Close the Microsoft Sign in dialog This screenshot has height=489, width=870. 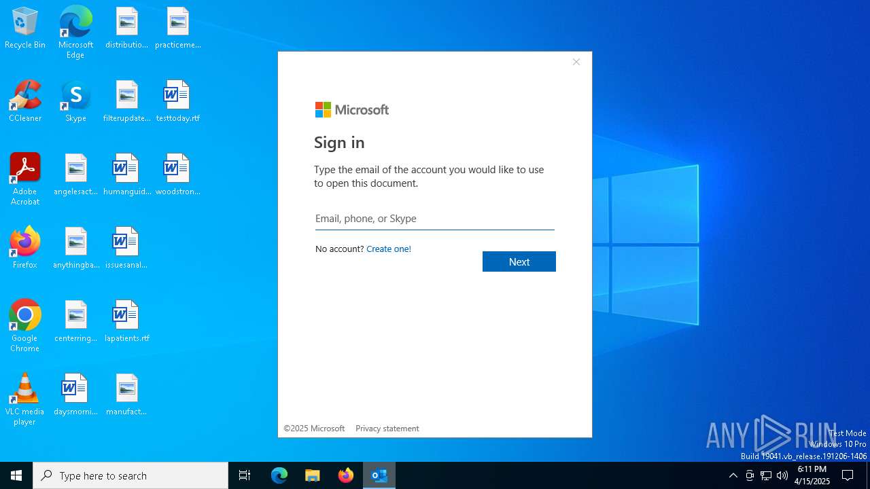576,62
